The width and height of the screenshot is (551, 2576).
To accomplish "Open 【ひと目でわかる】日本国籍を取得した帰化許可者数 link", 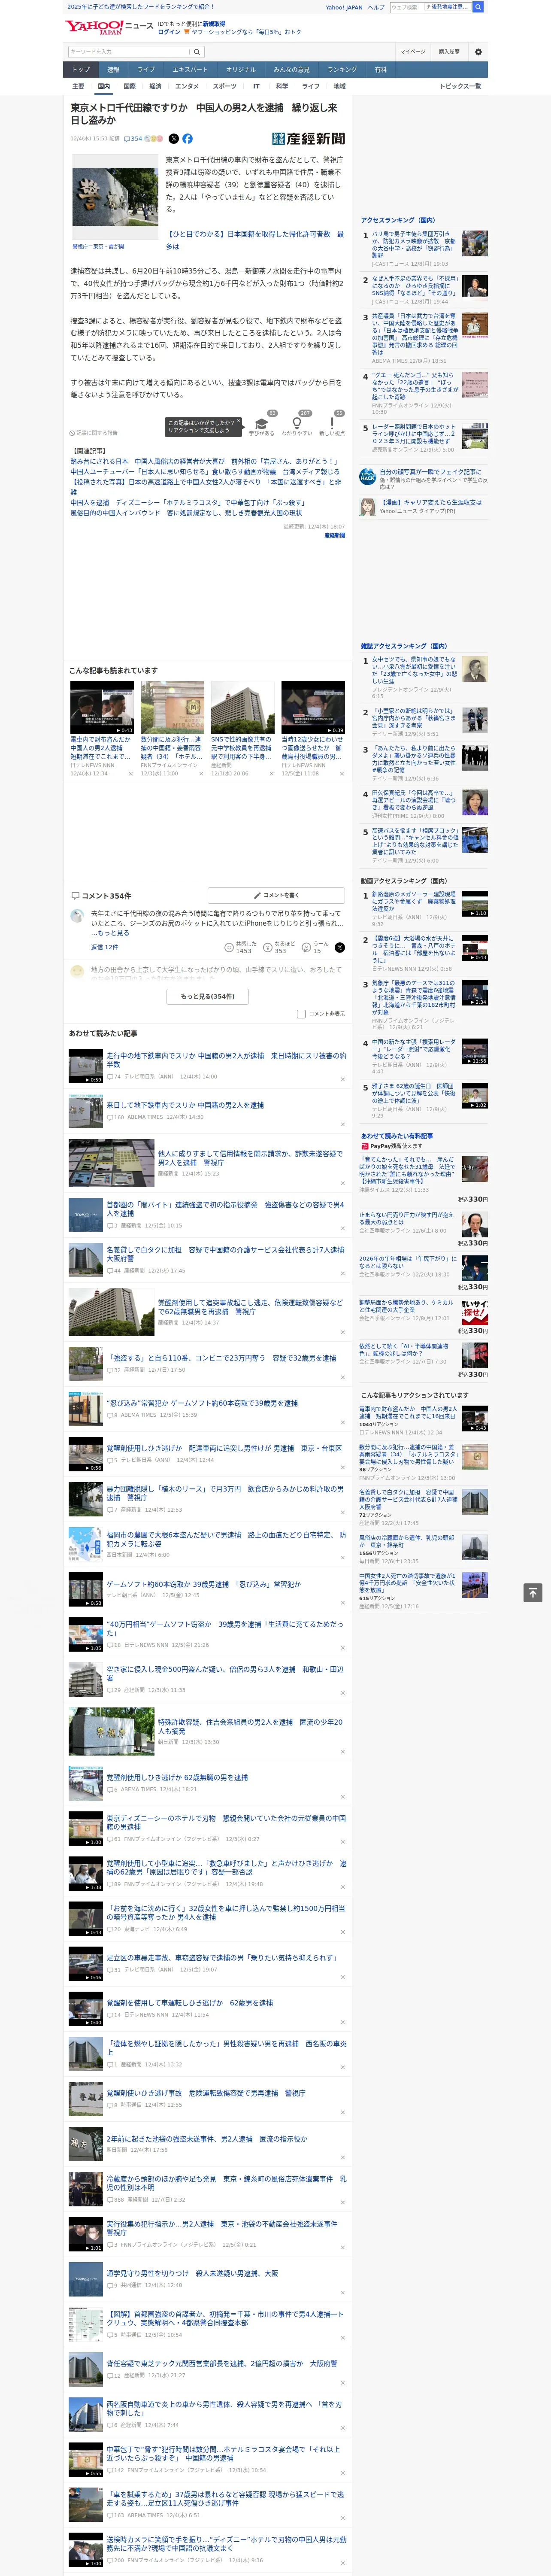I will pyautogui.click(x=254, y=240).
